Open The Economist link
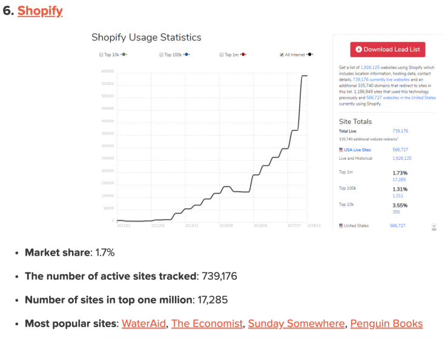The width and height of the screenshot is (445, 338). tap(206, 323)
